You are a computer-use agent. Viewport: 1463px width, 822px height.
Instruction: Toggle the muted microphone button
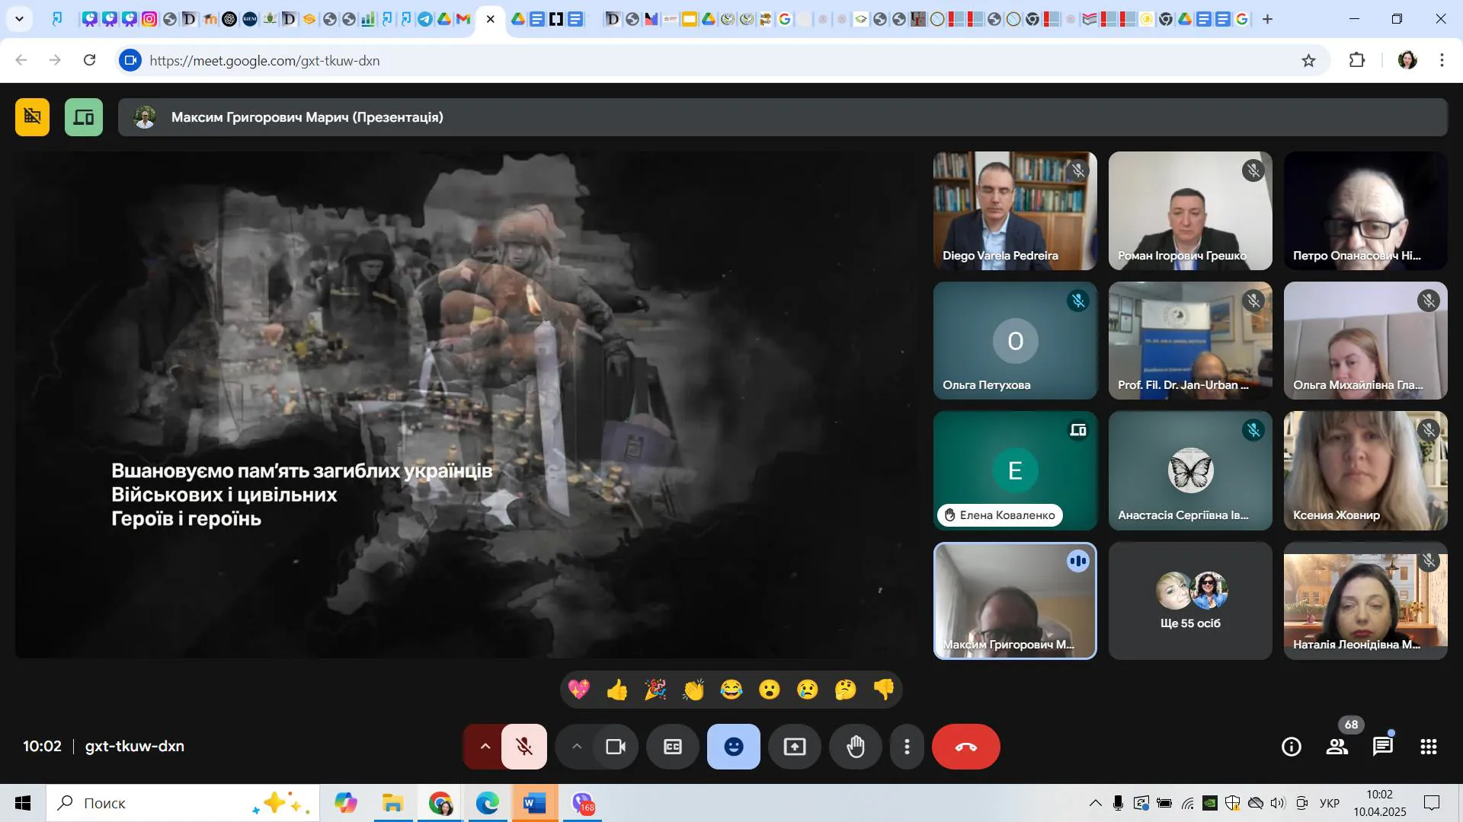(524, 747)
